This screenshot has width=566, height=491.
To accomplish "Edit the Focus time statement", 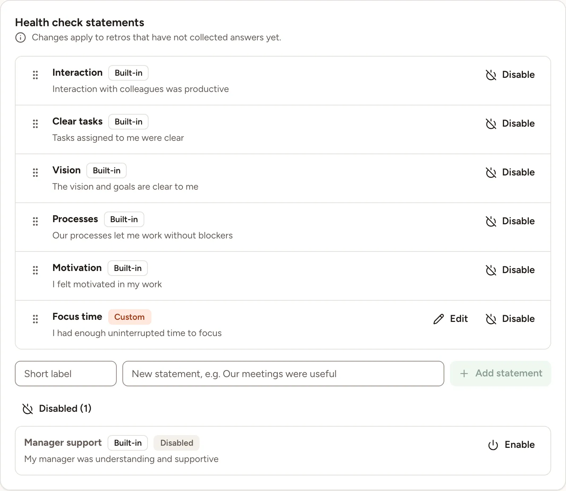I will pyautogui.click(x=450, y=319).
